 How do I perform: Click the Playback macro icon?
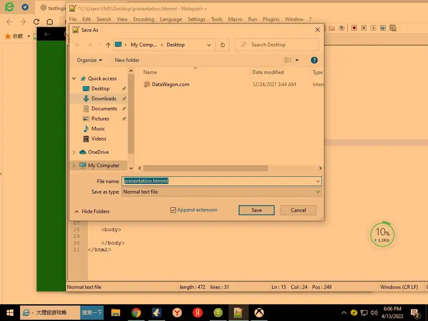click(373, 28)
